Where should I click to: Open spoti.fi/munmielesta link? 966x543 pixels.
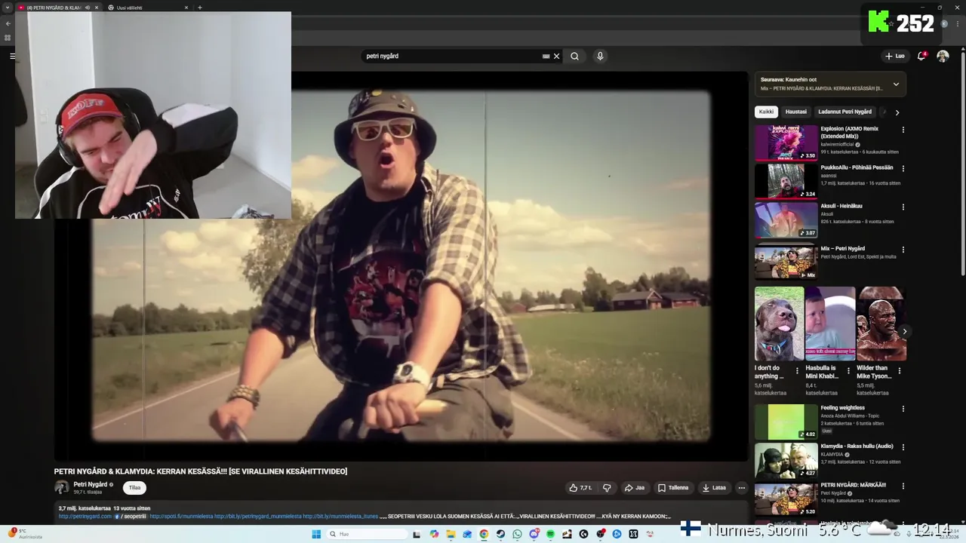[181, 517]
